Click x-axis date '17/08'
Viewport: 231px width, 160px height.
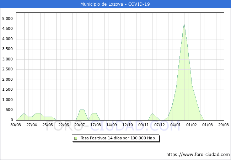96,125
